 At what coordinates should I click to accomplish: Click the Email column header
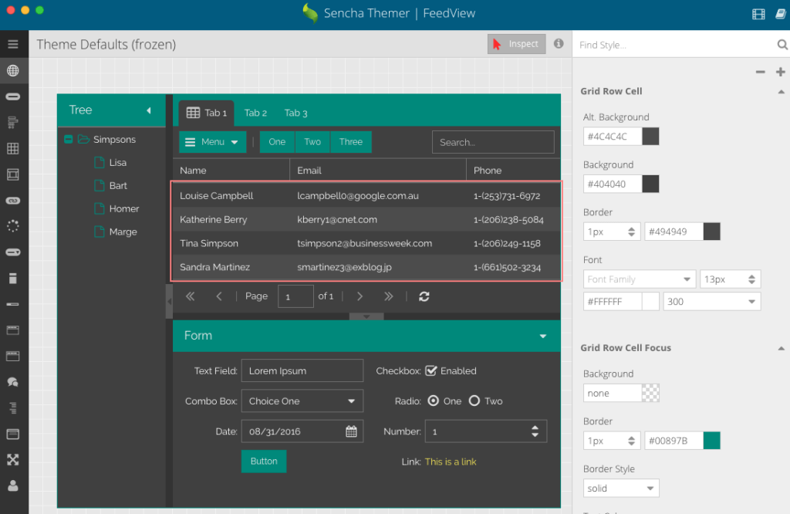click(378, 171)
